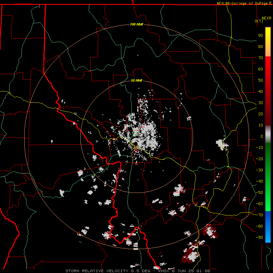Click the 90 value on the velocity scale
Image resolution: width=273 pixels, height=273 pixels.
click(x=261, y=35)
